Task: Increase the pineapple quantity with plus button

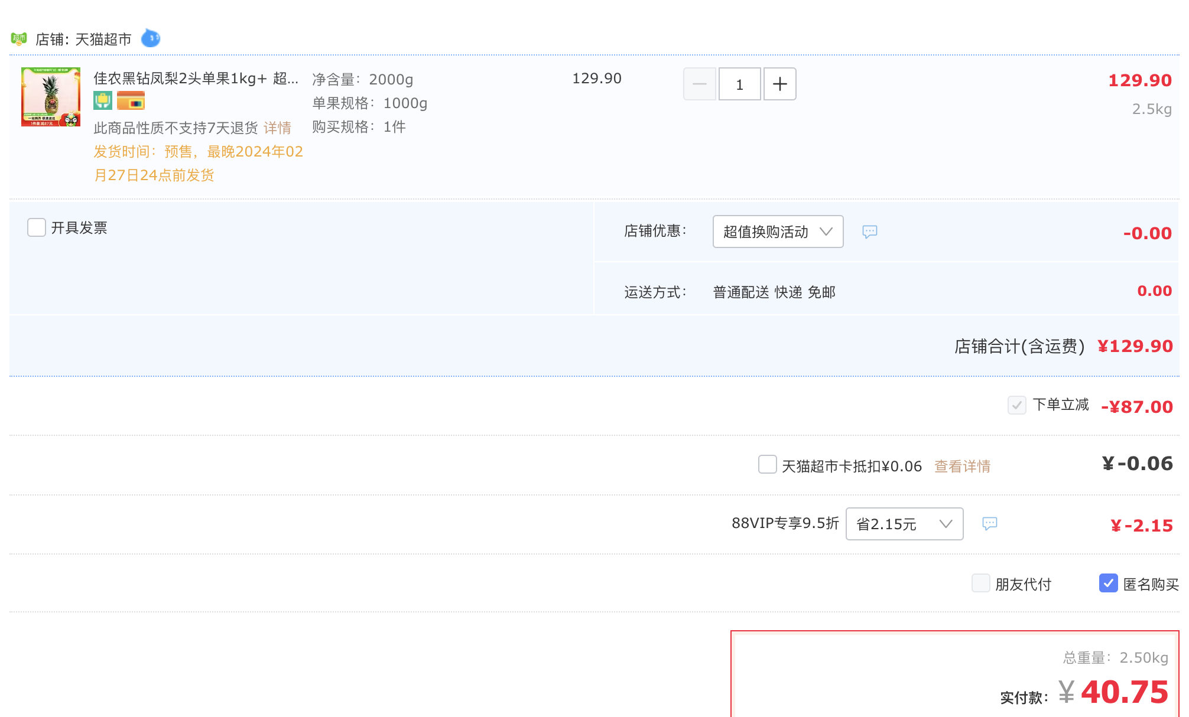Action: point(780,84)
